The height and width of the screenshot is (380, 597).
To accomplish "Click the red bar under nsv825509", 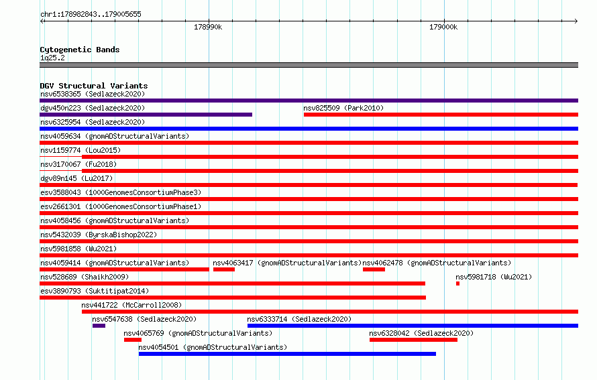I will [x=441, y=115].
